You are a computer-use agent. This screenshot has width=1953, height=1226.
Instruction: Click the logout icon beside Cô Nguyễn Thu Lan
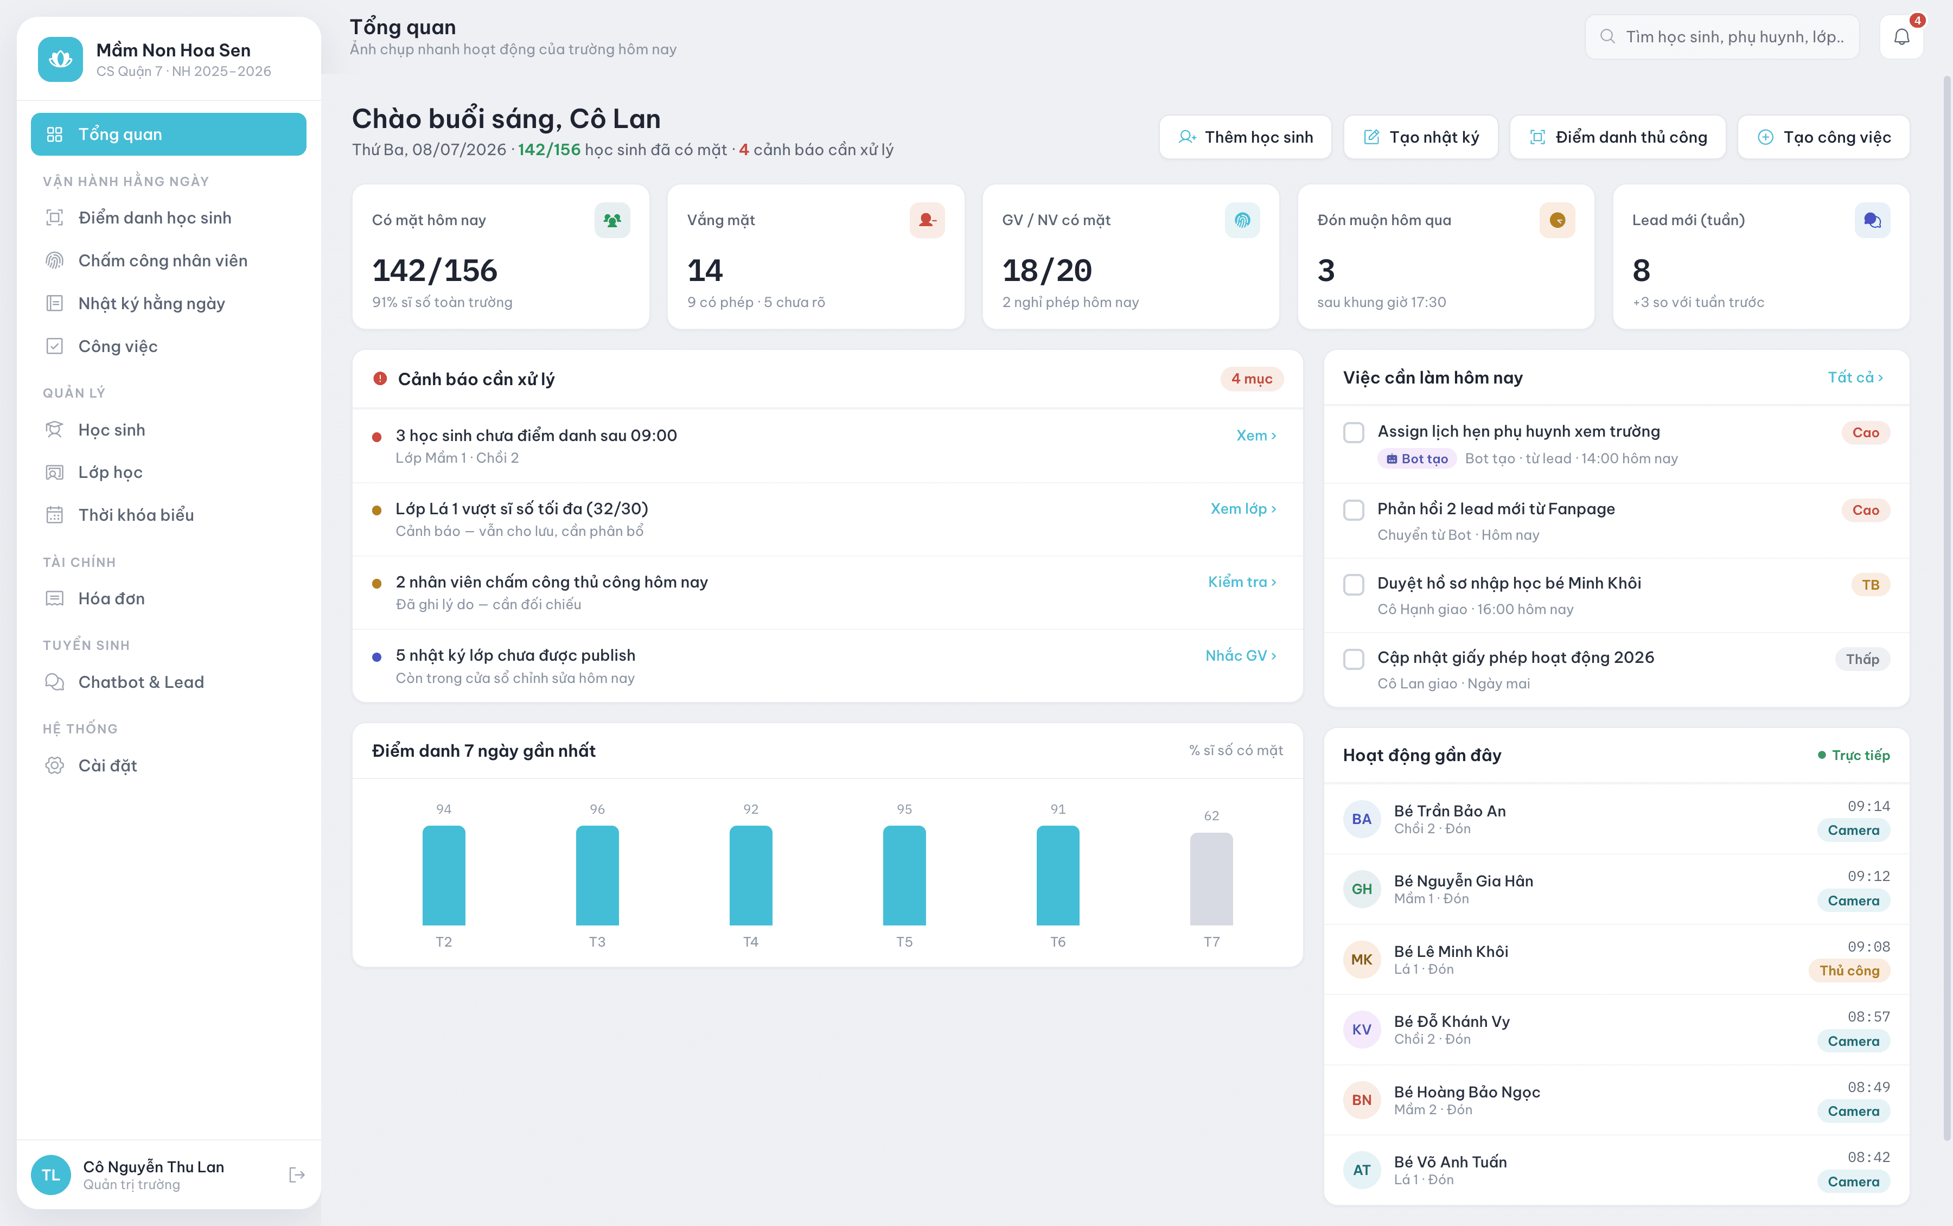(x=297, y=1175)
